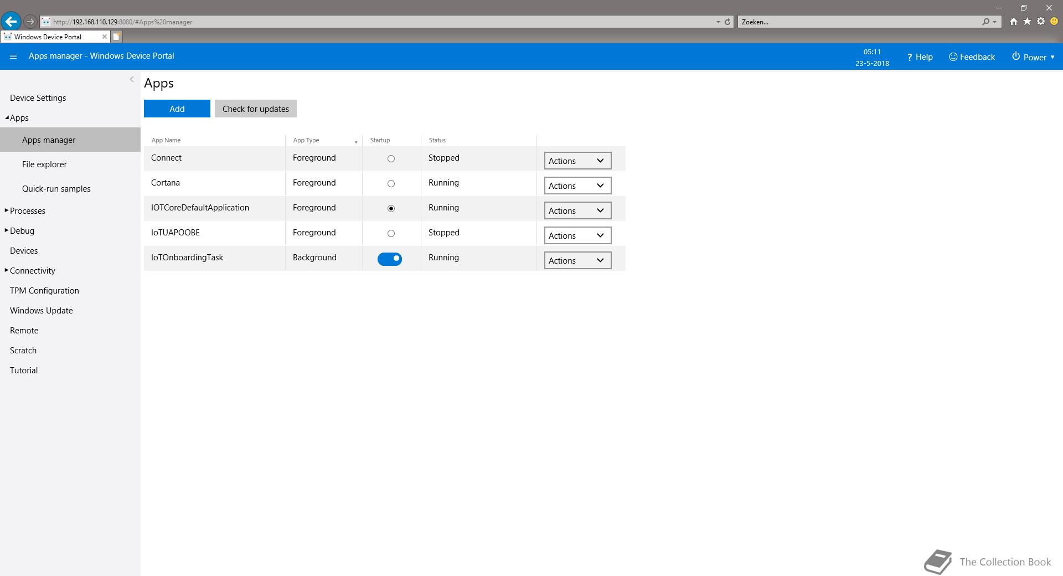Open File explorer page
This screenshot has height=576, width=1063.
tap(44, 164)
